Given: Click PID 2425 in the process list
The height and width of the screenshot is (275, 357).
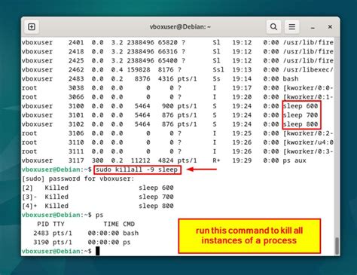Looking at the screenshot, I should tap(76, 60).
